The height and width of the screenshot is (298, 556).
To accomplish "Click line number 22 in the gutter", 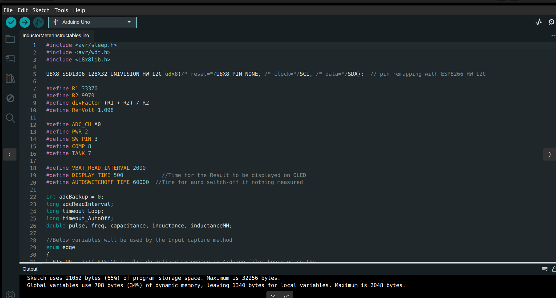I will click(x=33, y=197).
